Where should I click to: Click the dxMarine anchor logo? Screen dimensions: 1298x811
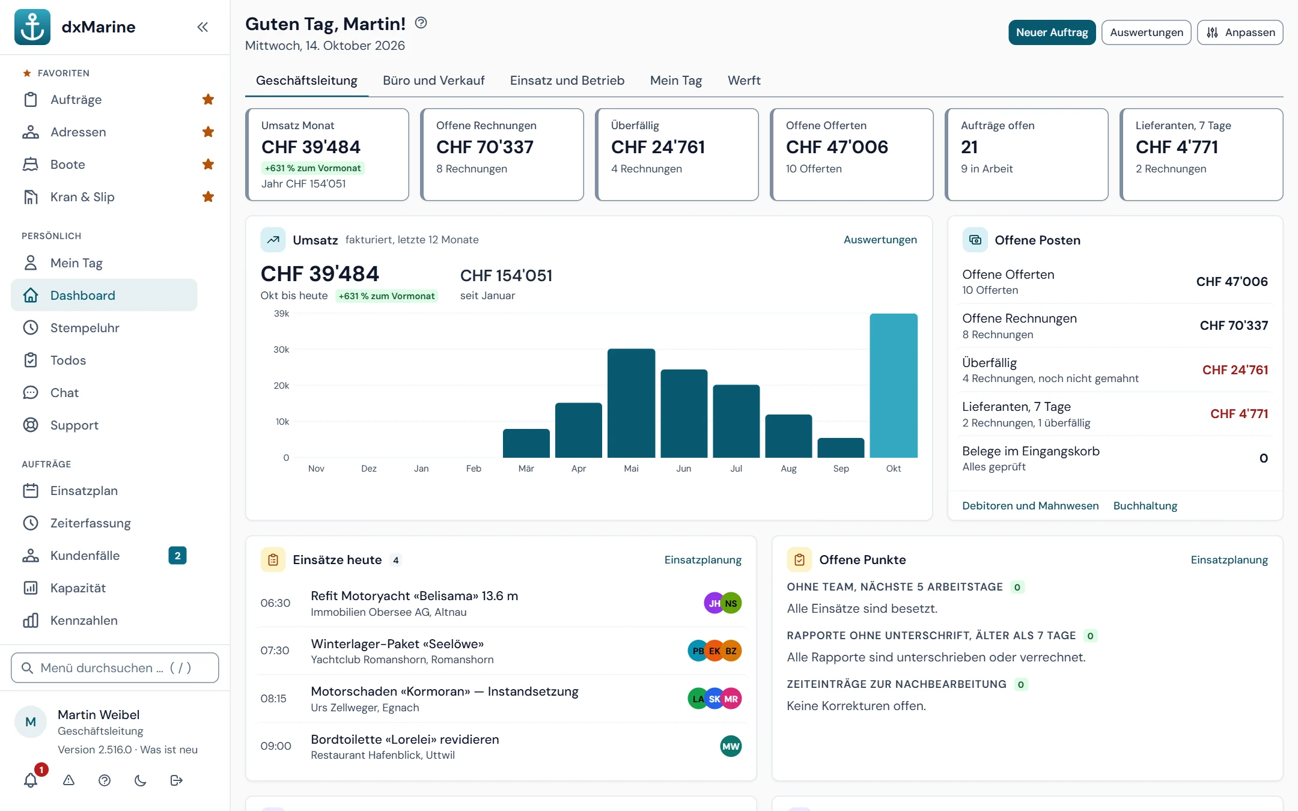point(32,27)
